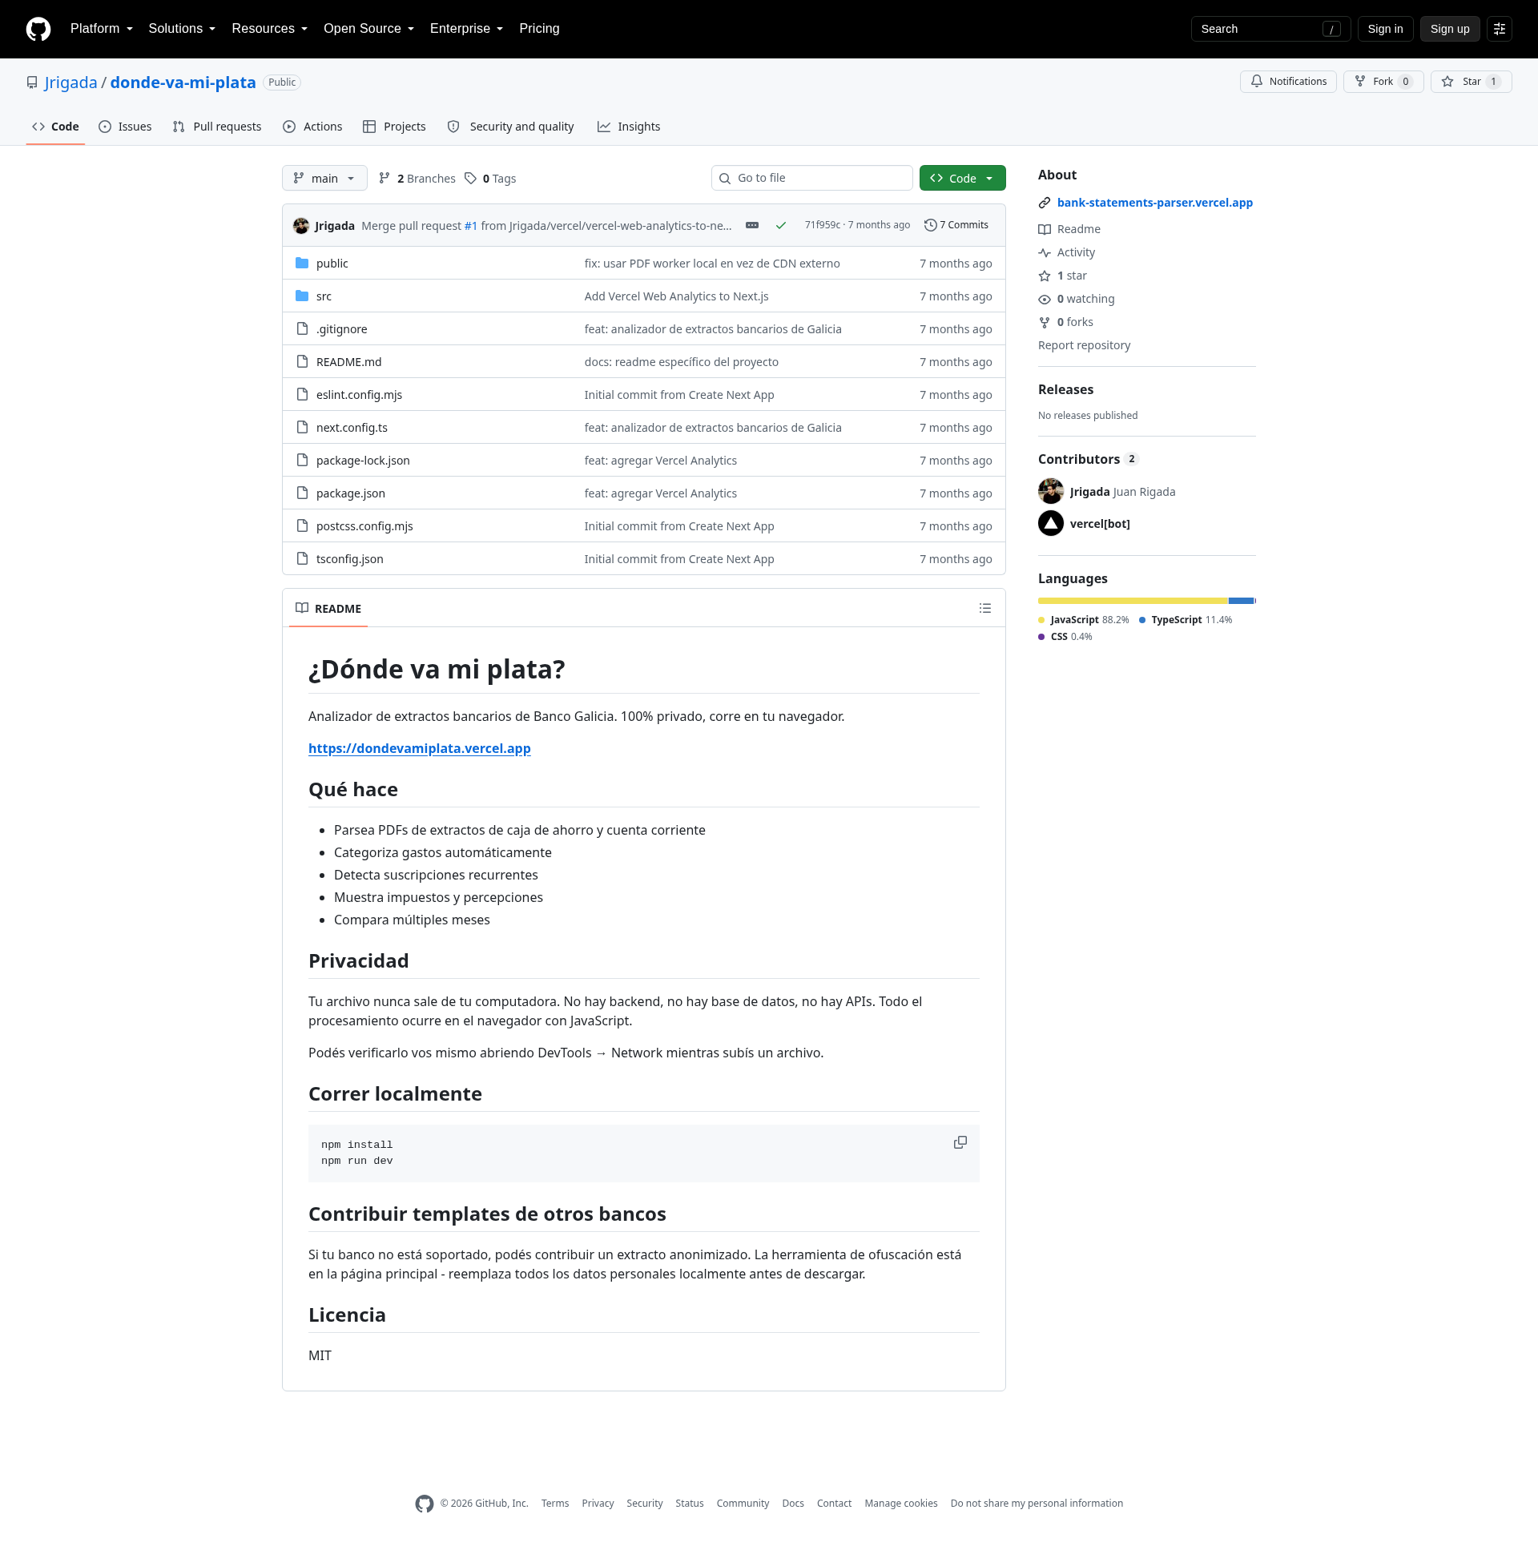The width and height of the screenshot is (1538, 1546).
Task: Select the README tab header
Action: (328, 609)
